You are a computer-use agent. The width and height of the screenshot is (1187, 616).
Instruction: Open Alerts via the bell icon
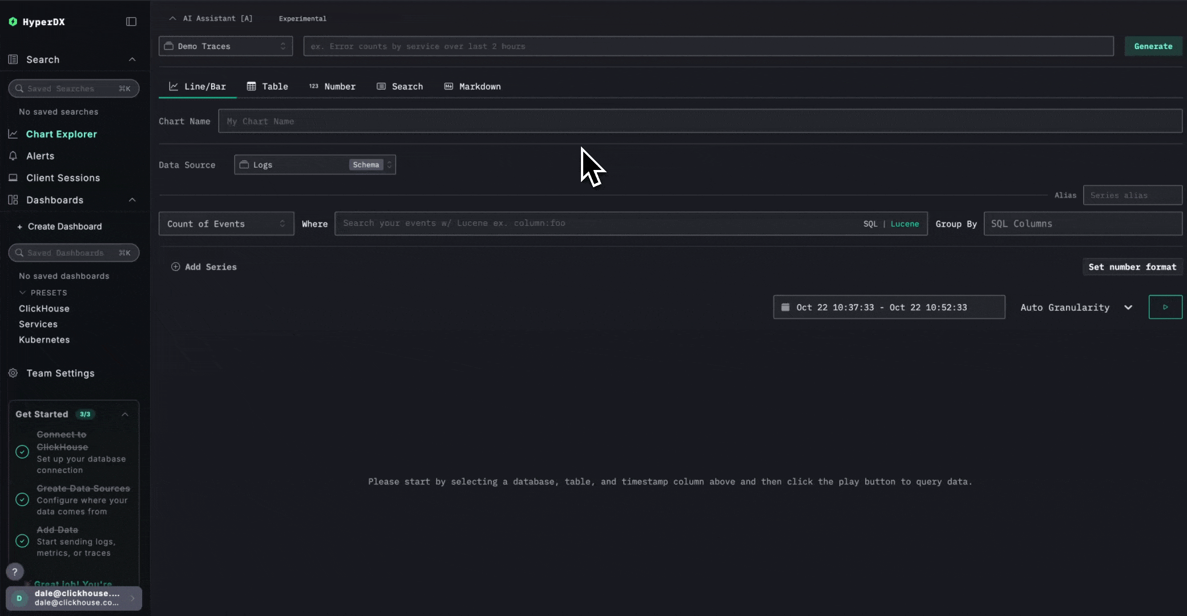coord(13,156)
